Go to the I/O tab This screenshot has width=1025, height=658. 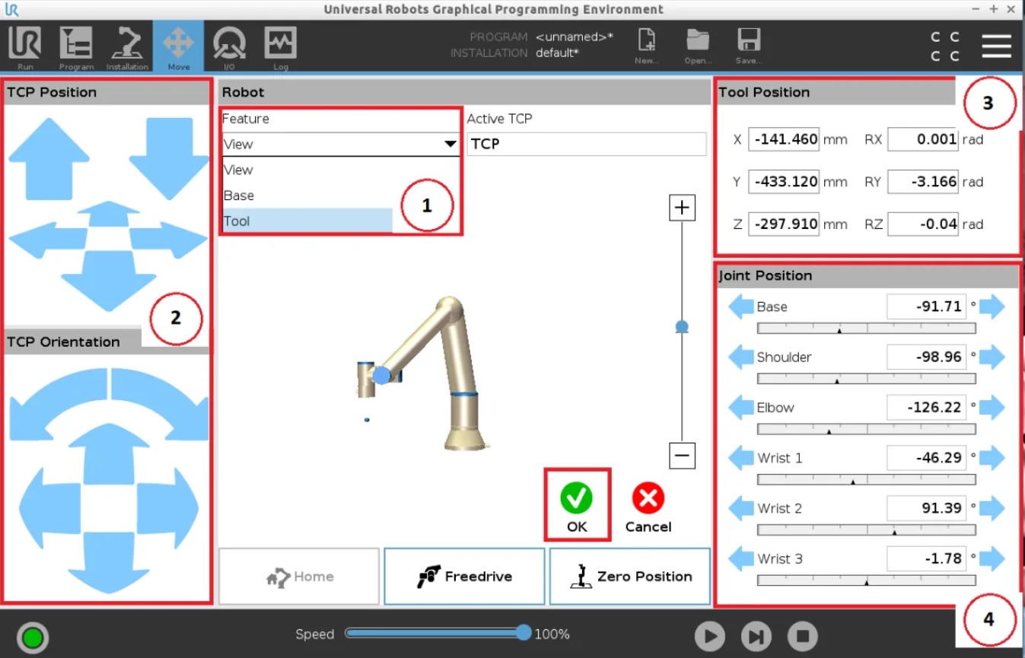coord(229,47)
